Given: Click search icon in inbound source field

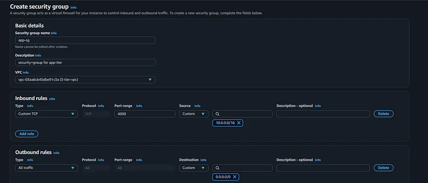Looking at the screenshot, I should (x=217, y=114).
